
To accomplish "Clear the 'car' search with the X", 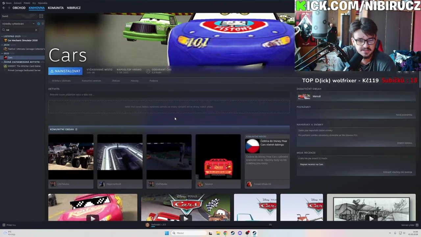I will click(x=36, y=30).
